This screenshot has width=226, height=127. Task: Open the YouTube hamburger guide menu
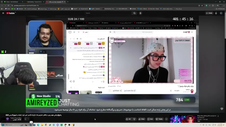3,13
